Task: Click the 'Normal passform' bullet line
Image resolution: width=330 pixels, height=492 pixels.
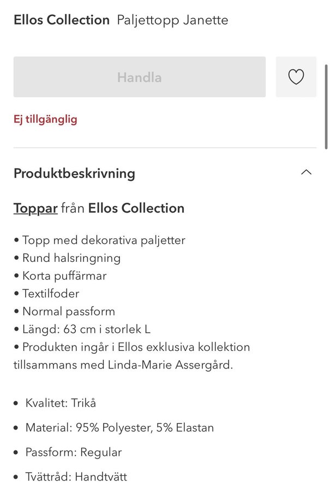Action: click(68, 312)
